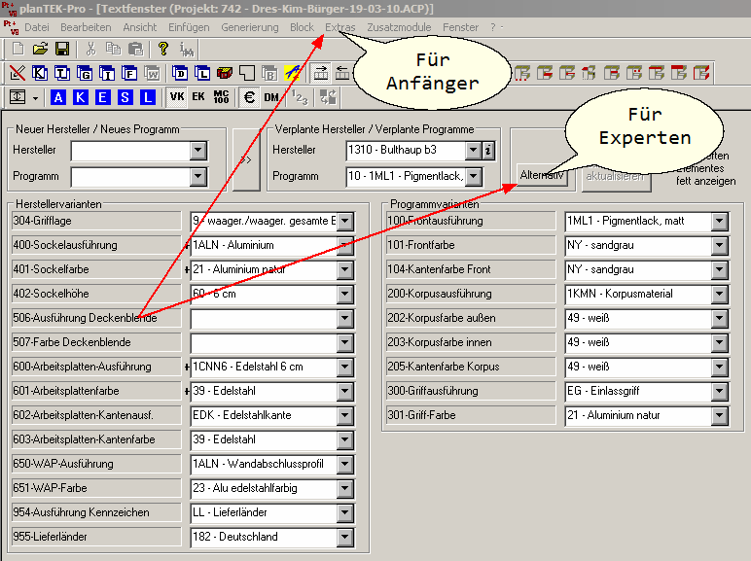Click the MC 100 toolbar icon

pos(221,97)
